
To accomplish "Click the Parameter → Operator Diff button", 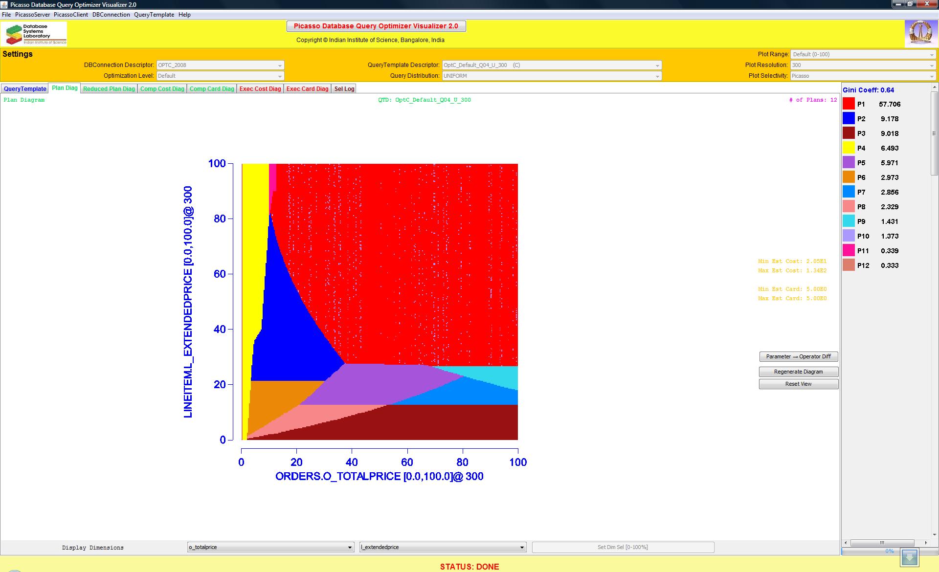I will click(x=798, y=356).
